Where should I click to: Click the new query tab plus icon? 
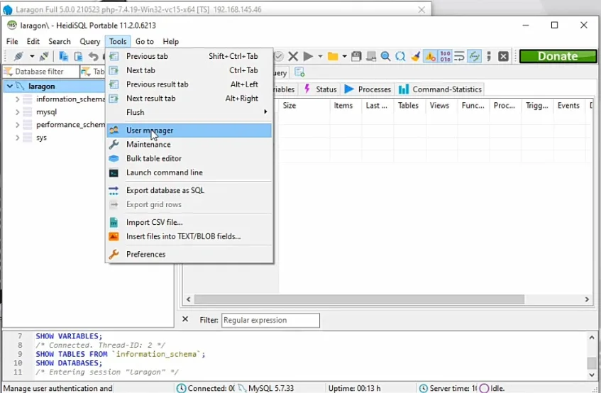pos(299,72)
